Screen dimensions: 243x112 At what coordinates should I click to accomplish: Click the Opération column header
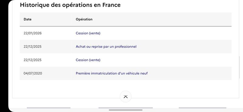84,19
